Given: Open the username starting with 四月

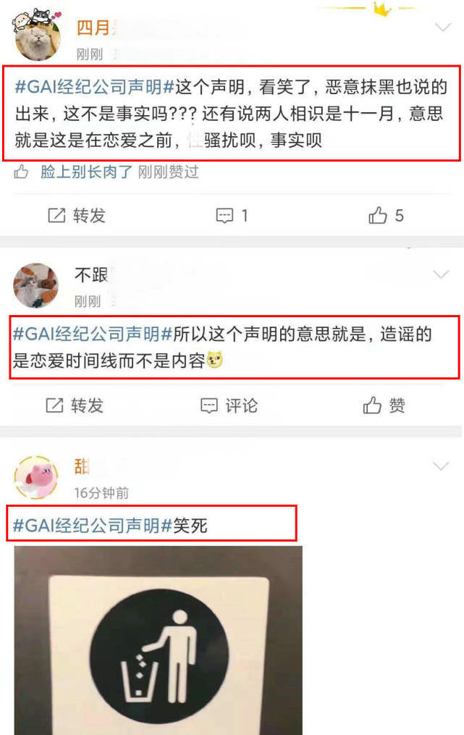Looking at the screenshot, I should (93, 28).
